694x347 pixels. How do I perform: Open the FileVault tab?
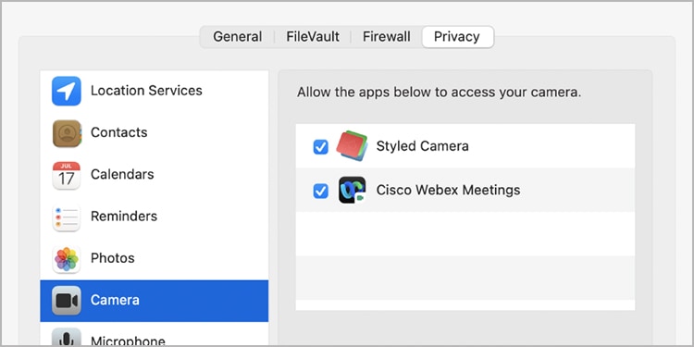[313, 37]
